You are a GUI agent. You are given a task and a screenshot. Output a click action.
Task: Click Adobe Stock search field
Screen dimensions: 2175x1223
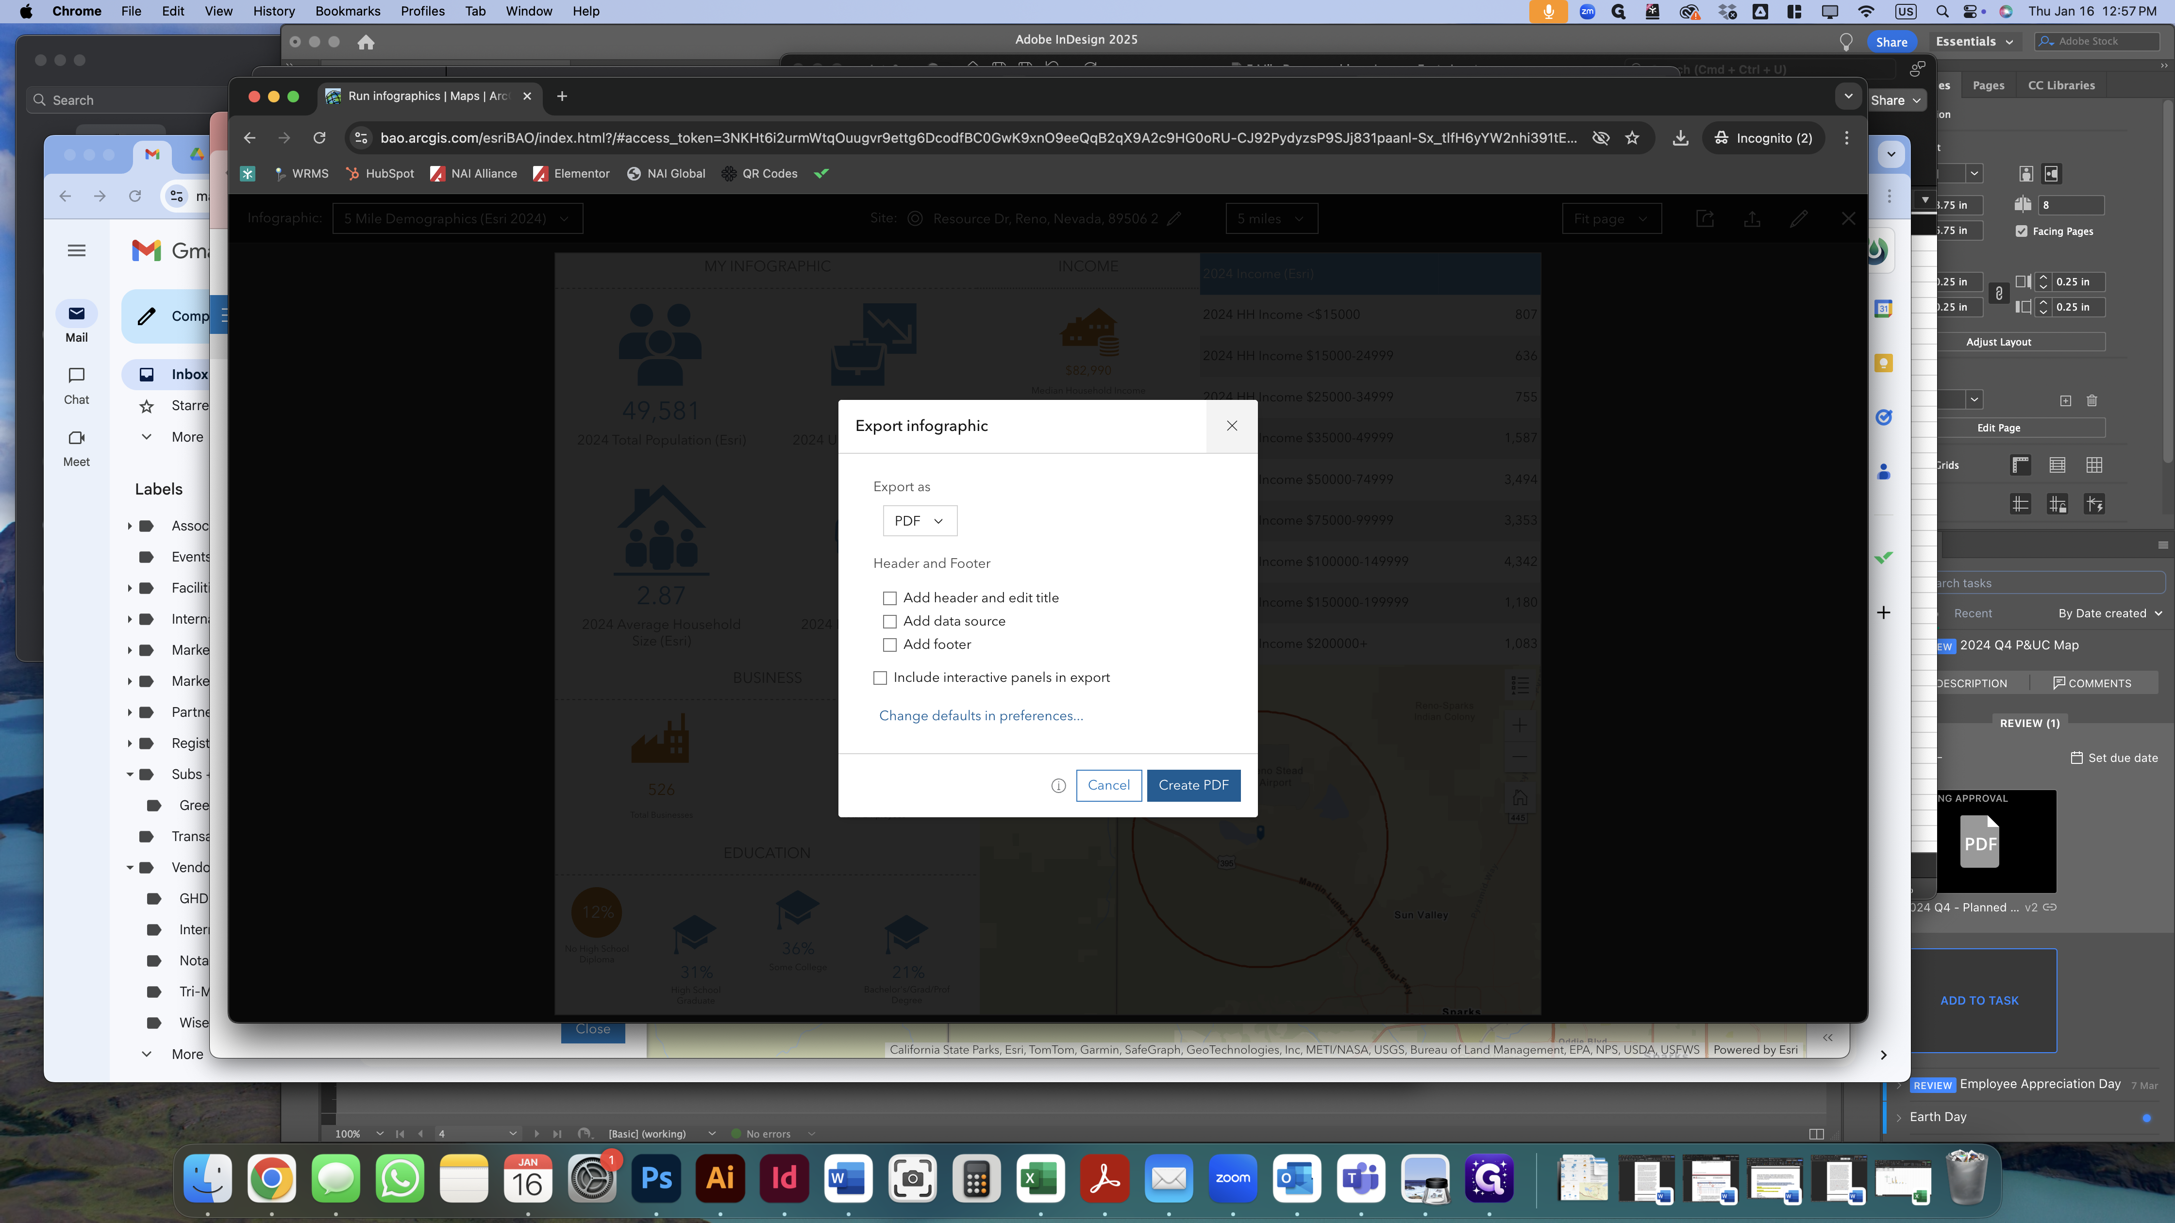click(x=2097, y=41)
